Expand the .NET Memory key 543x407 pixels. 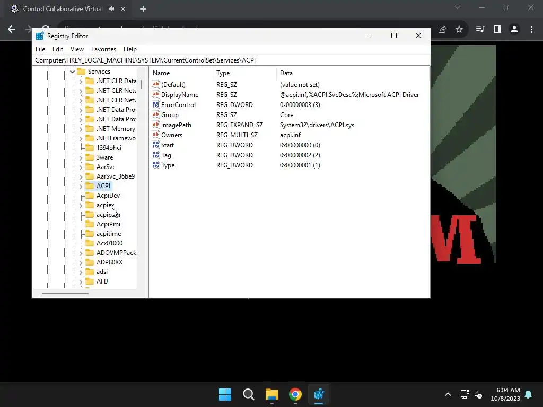(81, 129)
